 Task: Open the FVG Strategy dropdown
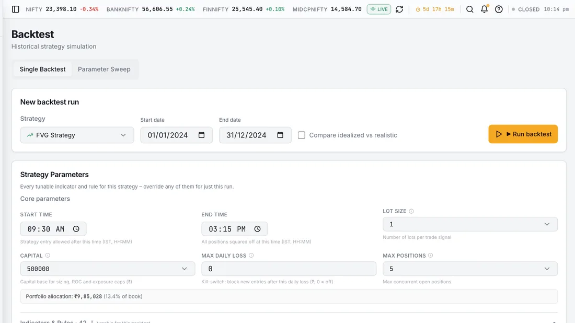77,135
